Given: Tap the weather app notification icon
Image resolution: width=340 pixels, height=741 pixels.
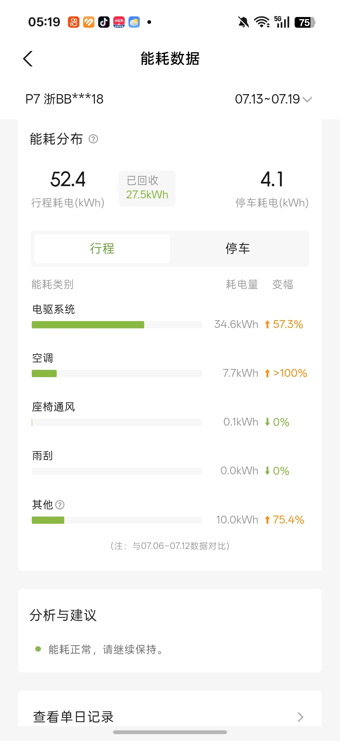Looking at the screenshot, I should [134, 22].
